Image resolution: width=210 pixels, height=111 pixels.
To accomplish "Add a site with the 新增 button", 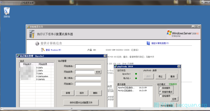I will [68, 93].
